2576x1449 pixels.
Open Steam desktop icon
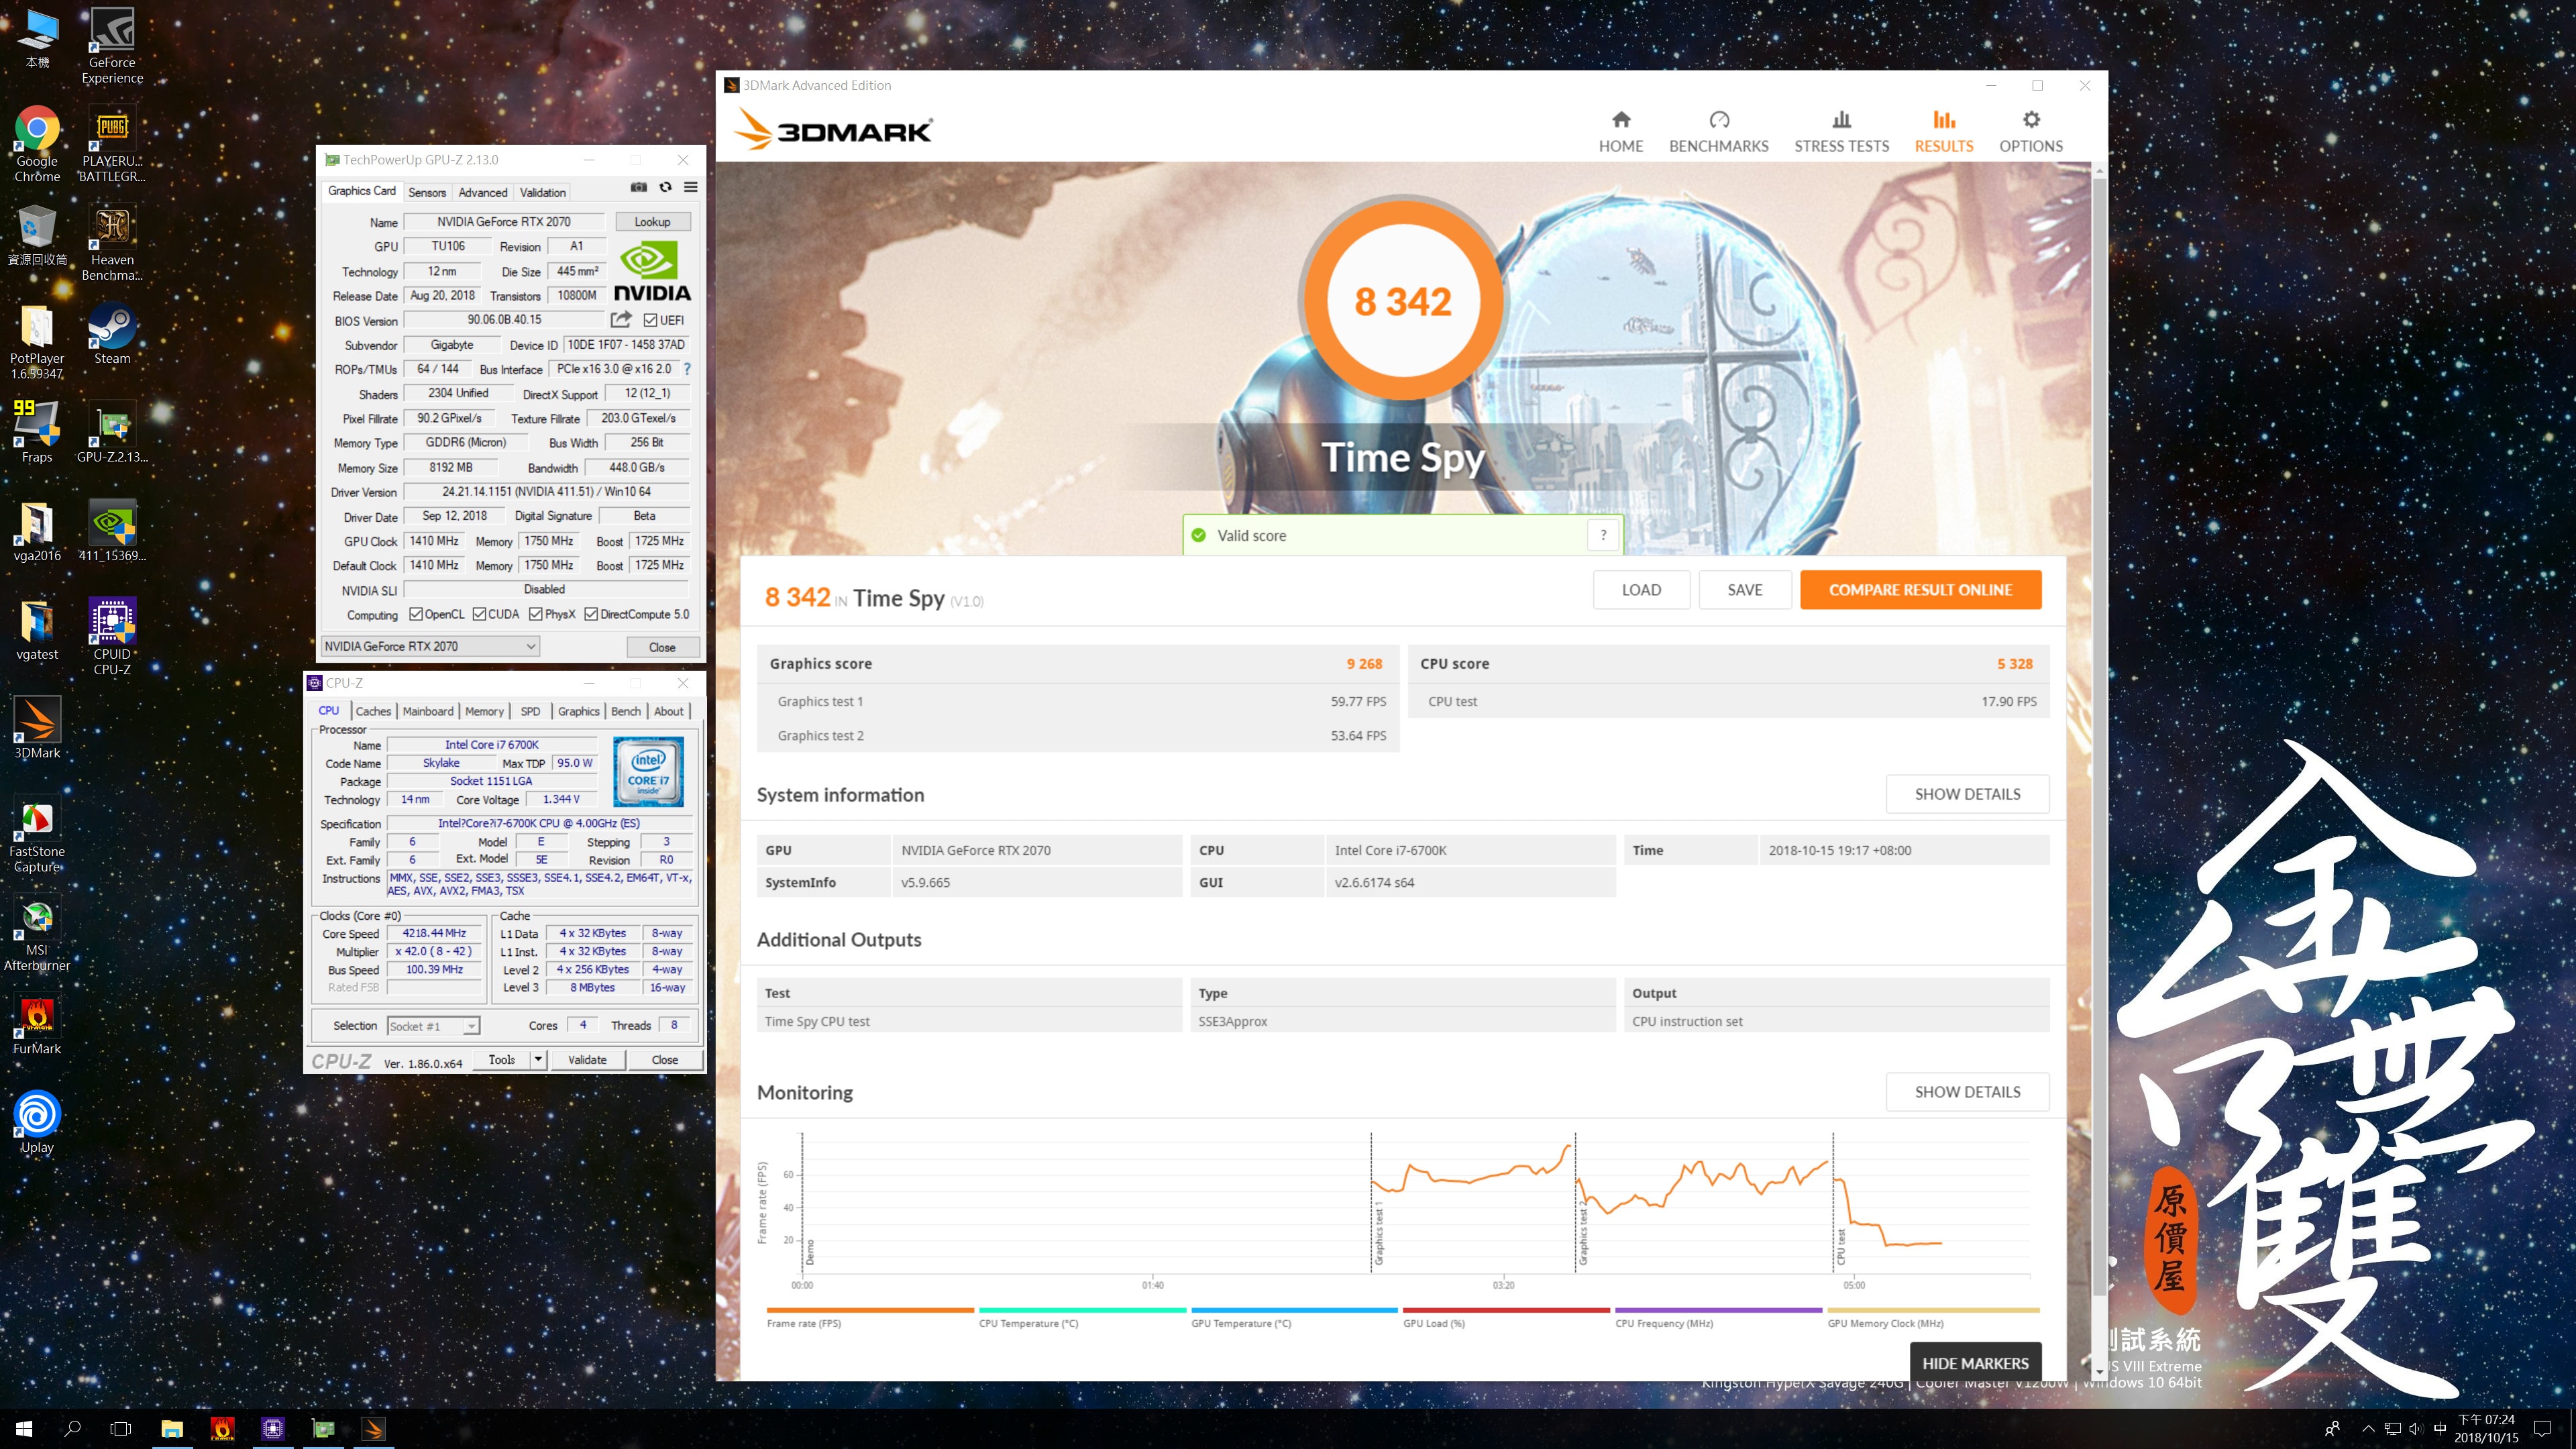coord(112,335)
